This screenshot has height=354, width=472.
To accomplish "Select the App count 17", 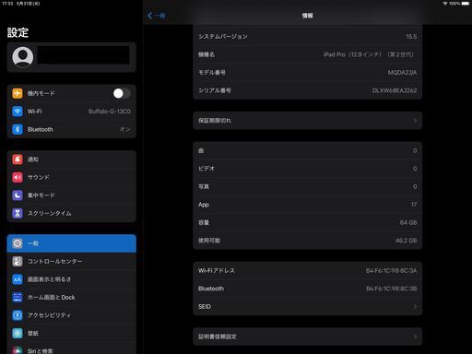I will 414,205.
